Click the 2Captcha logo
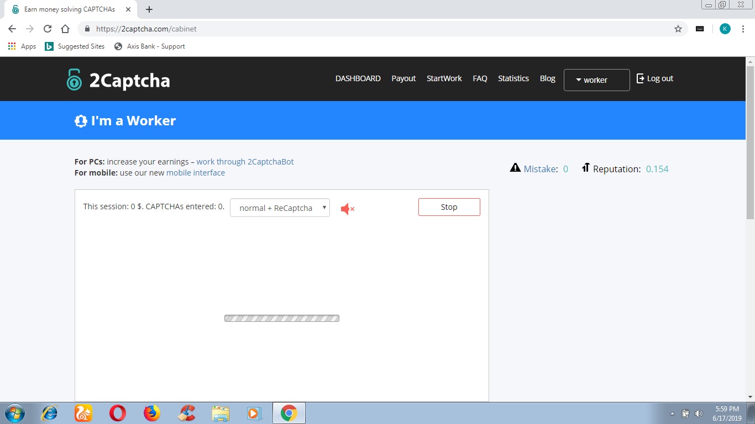This screenshot has width=755, height=424. [118, 79]
